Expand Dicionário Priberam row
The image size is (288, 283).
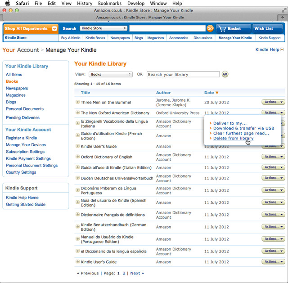click(x=77, y=190)
